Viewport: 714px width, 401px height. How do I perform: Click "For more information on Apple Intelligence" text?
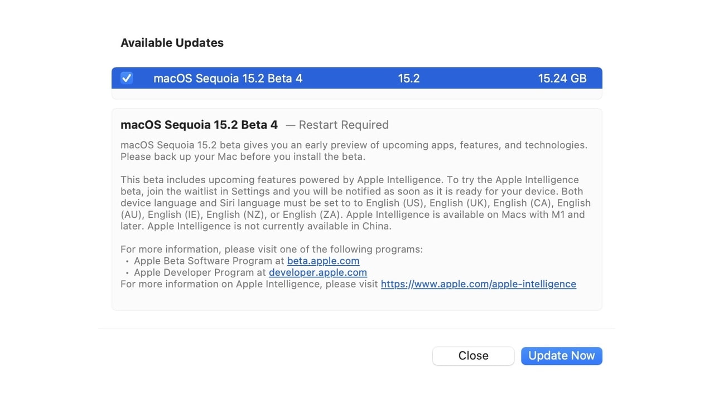click(250, 284)
